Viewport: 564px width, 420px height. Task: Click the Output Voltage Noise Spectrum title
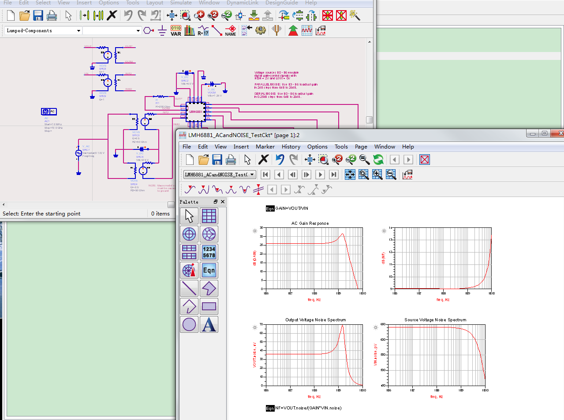pyautogui.click(x=316, y=320)
